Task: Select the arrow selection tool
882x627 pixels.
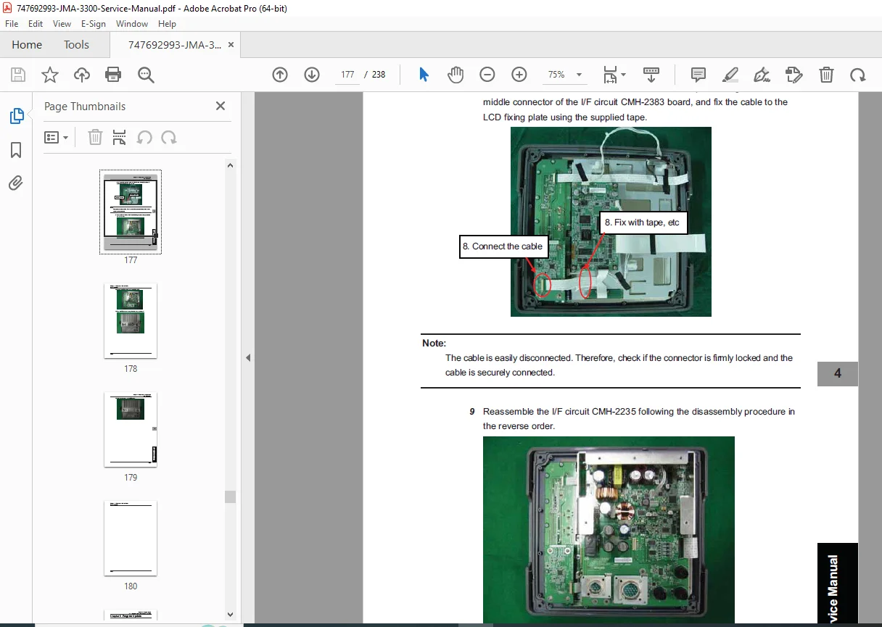Action: tap(424, 75)
